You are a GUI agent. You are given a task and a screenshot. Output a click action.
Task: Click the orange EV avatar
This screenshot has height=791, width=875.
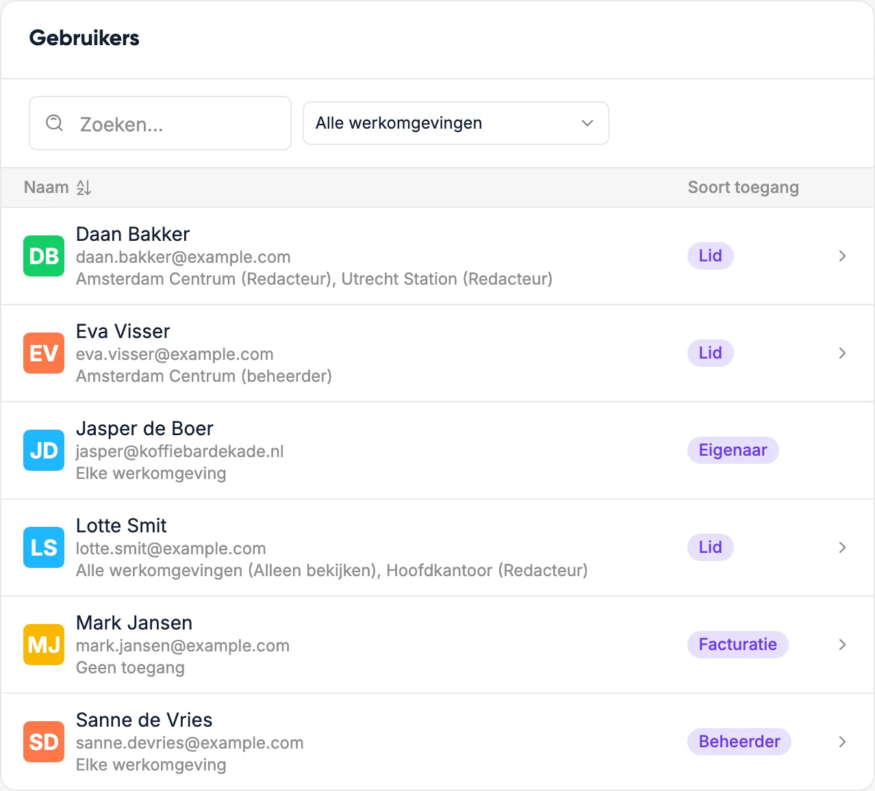[x=44, y=353]
